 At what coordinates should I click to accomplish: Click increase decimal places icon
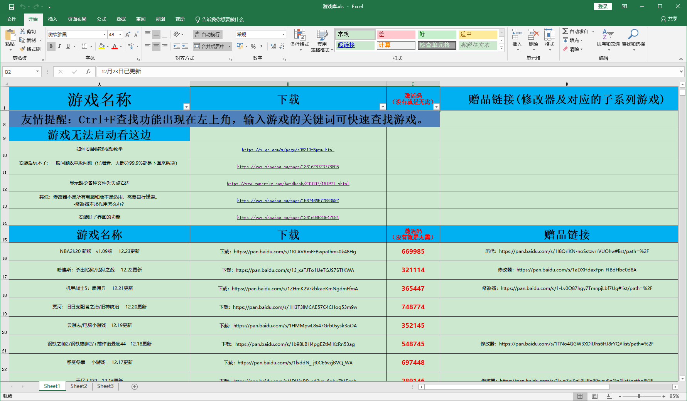[x=273, y=46]
